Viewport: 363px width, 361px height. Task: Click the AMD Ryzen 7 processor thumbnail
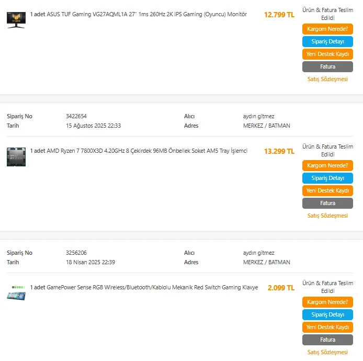coord(16,156)
